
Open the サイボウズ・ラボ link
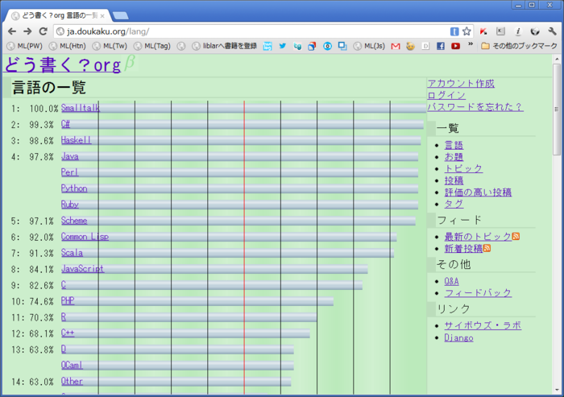pos(483,325)
